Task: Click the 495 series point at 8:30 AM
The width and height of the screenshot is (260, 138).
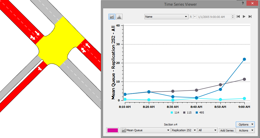Action: point(173,97)
